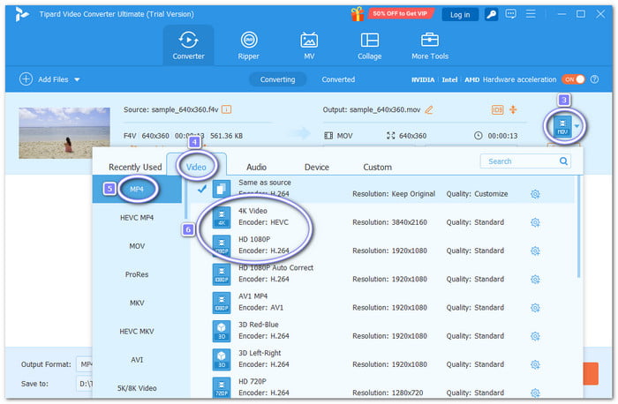
Task: Click the beach video thumbnail
Action: 64,133
